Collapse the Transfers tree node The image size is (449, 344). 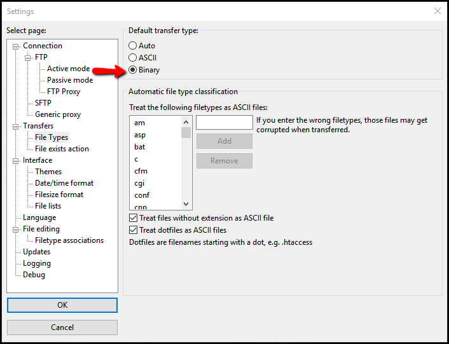coord(16,127)
